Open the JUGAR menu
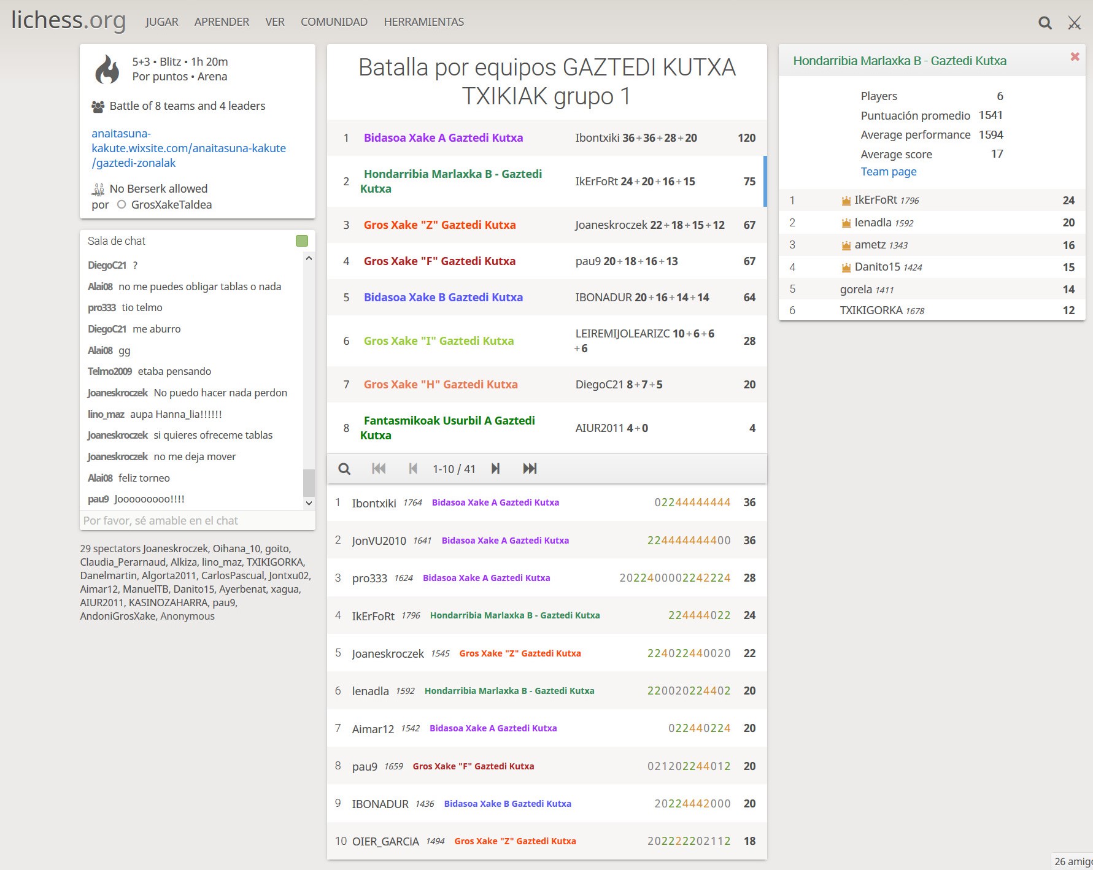The image size is (1093, 870). pyautogui.click(x=161, y=22)
